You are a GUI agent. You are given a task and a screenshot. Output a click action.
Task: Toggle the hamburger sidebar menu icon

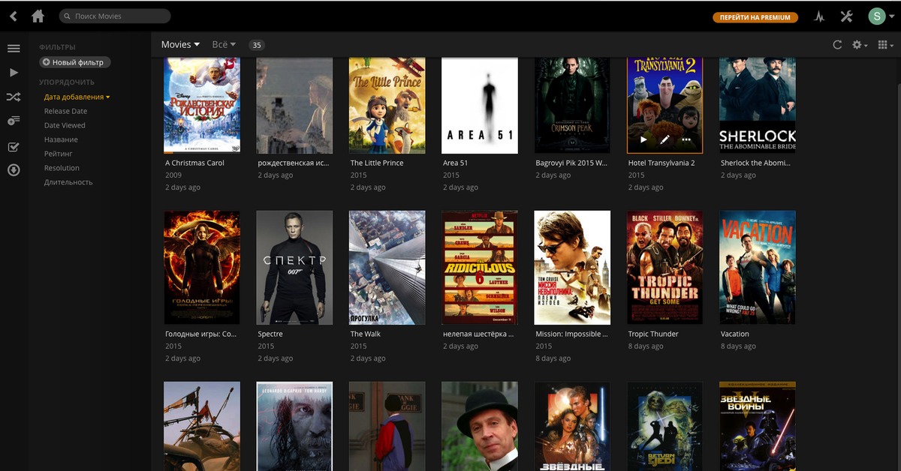(14, 49)
